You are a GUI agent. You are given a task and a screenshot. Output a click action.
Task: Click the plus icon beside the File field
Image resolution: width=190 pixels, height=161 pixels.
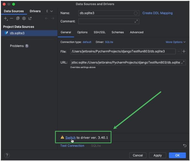pyautogui.click(x=184, y=51)
